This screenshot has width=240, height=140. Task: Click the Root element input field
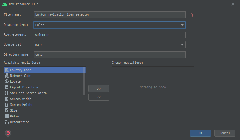(x=110, y=35)
